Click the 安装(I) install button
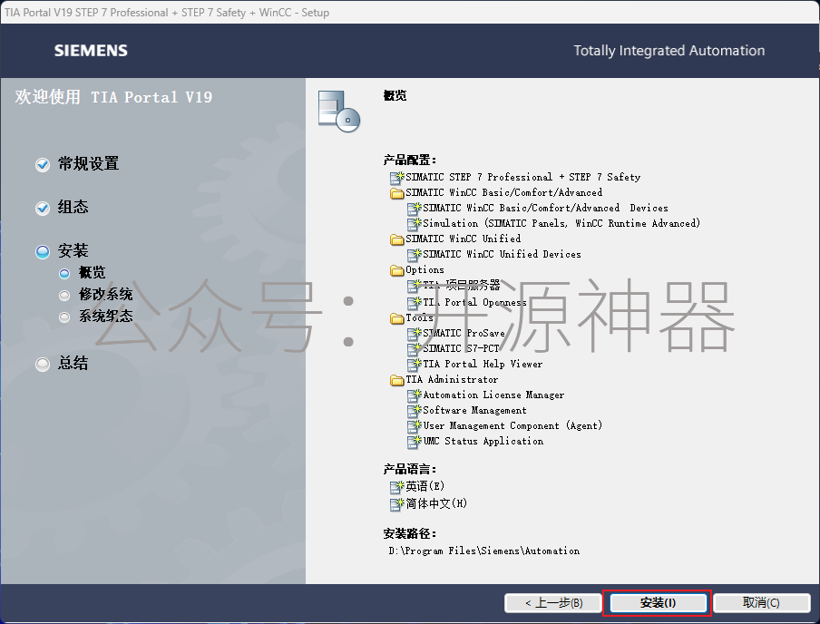The height and width of the screenshot is (624, 820). click(658, 602)
